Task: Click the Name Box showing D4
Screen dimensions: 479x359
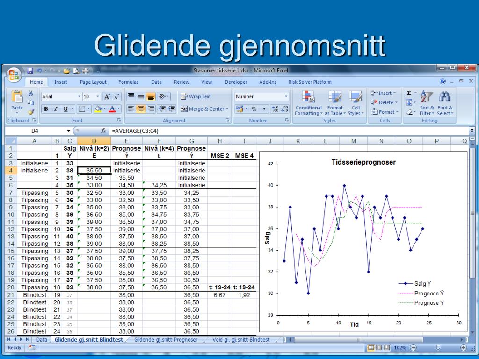Action: (35, 131)
